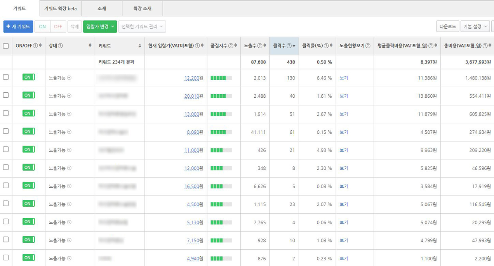
Task: Open 노출가능 status dropdown in the 13,000원 row
Action: [69, 114]
